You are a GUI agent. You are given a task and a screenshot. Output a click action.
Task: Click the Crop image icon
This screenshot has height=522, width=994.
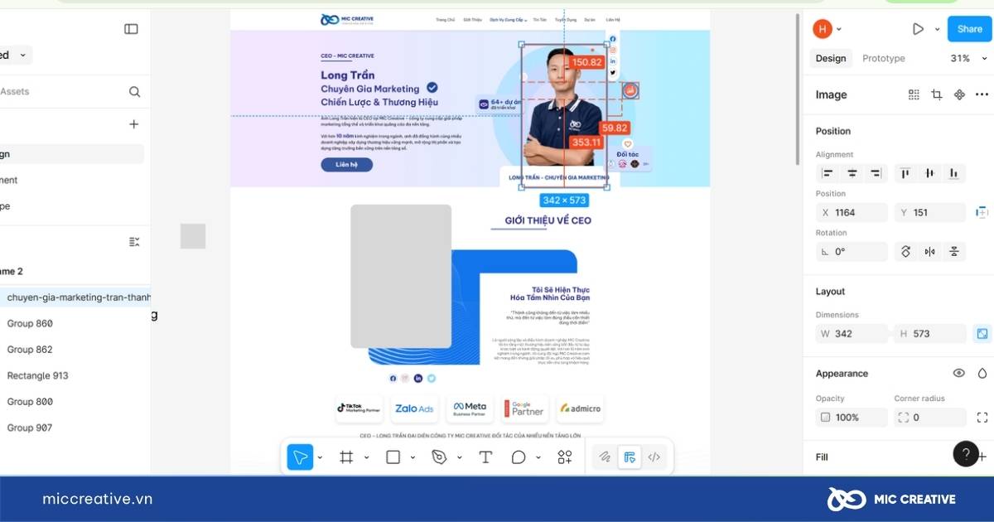click(x=936, y=94)
